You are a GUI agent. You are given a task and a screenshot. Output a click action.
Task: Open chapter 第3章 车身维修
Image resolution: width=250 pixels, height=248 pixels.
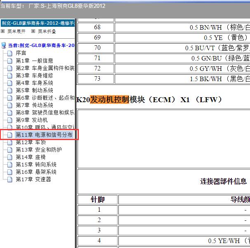tap(34, 75)
